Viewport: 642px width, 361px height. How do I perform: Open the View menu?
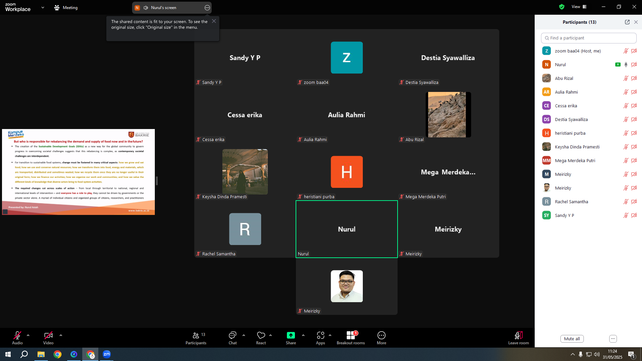click(x=579, y=7)
